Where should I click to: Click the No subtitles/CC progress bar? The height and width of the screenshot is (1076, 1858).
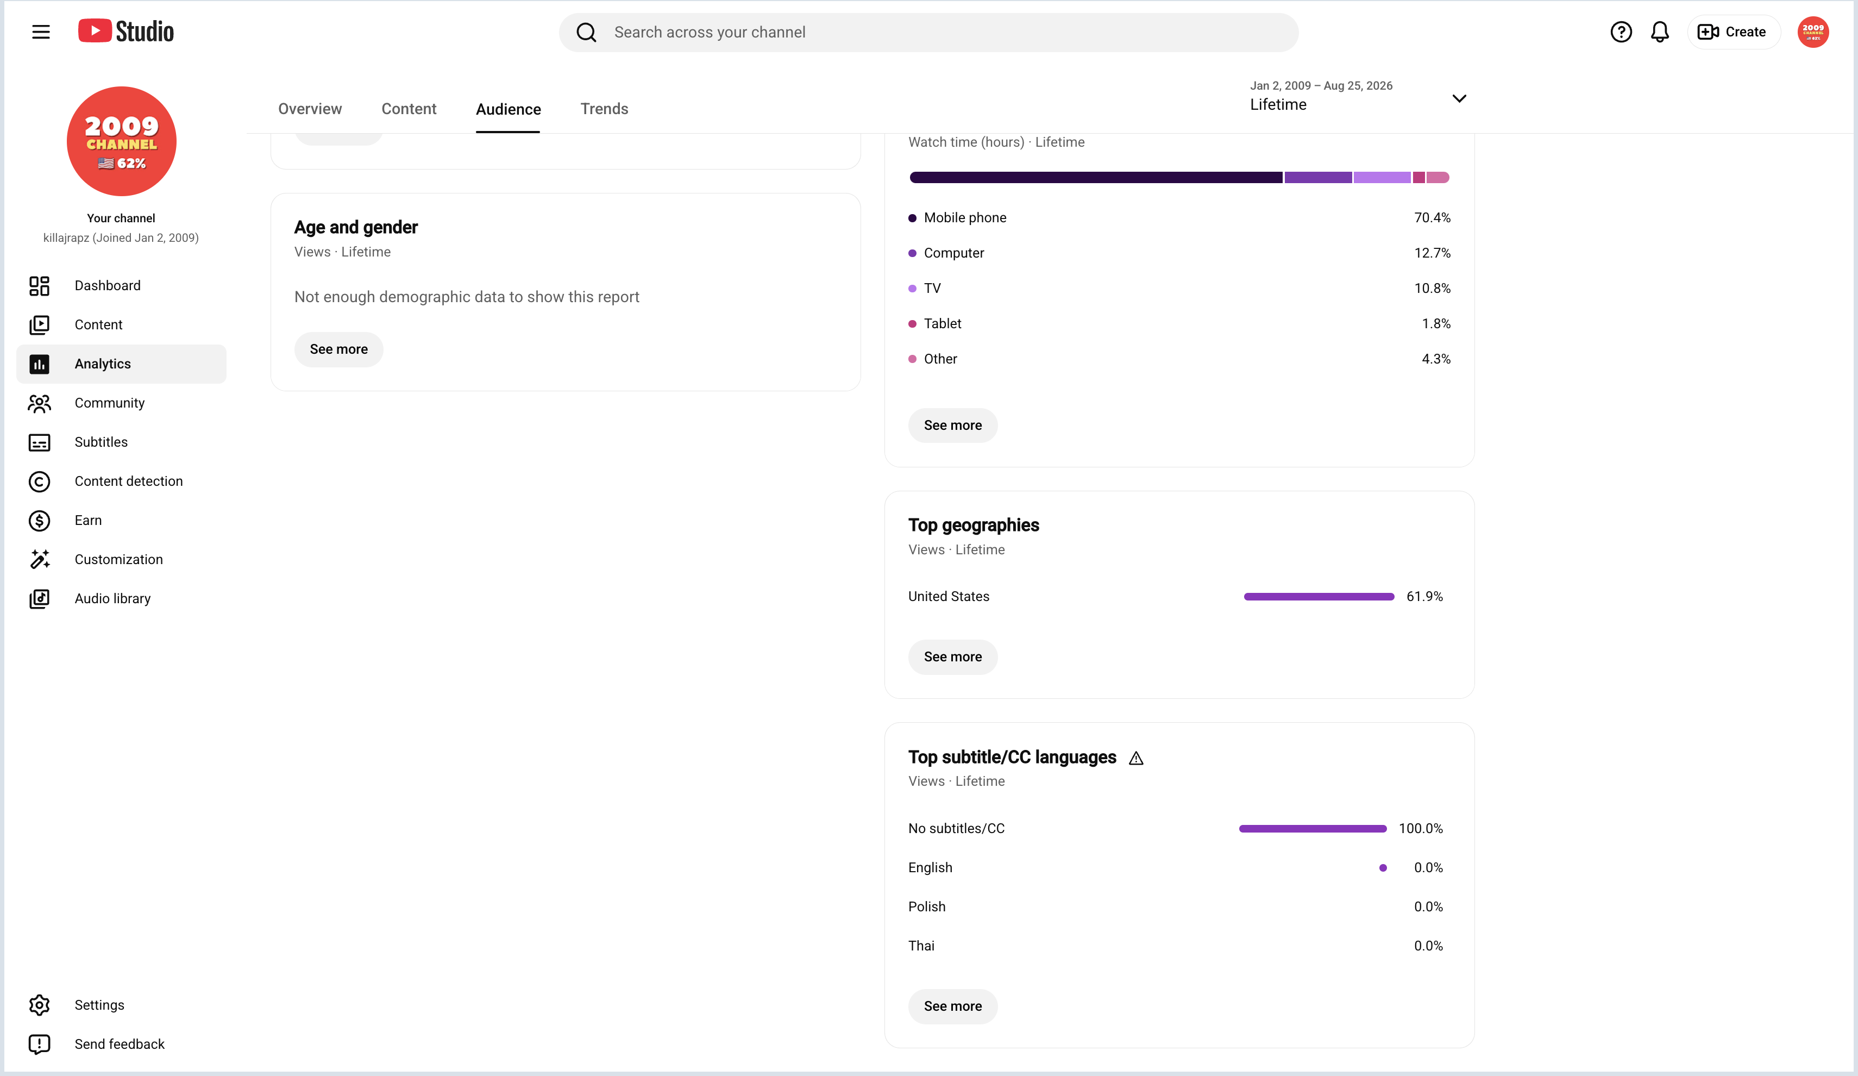(x=1313, y=829)
